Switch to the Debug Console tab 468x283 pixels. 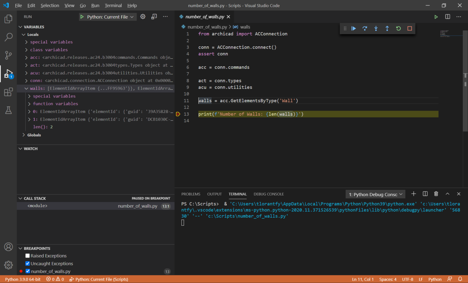click(268, 194)
